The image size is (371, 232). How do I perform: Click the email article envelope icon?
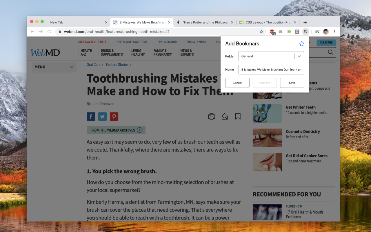[225, 116]
